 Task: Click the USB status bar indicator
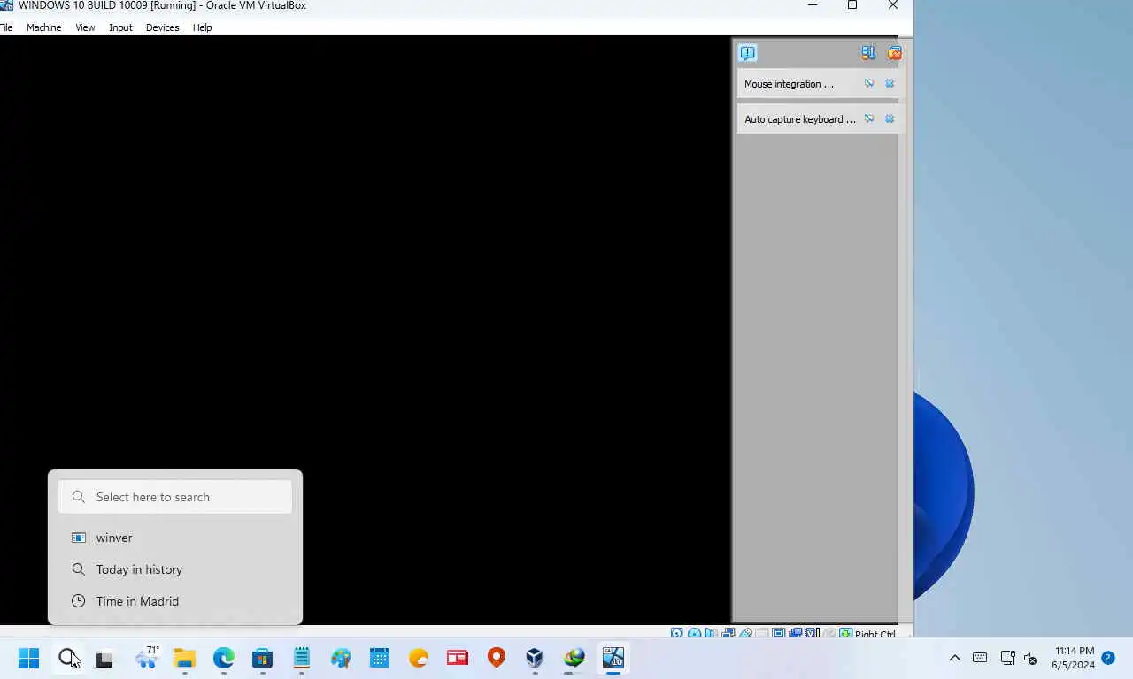tap(746, 633)
